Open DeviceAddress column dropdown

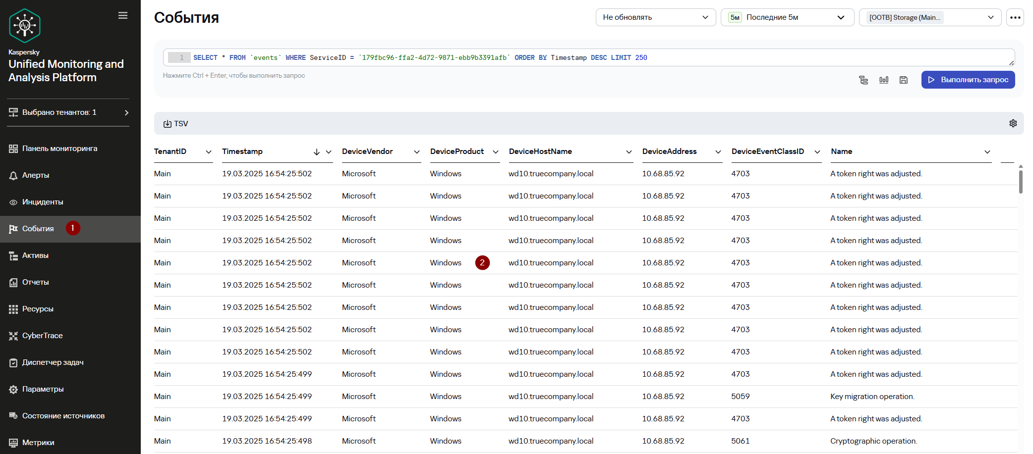pos(718,152)
